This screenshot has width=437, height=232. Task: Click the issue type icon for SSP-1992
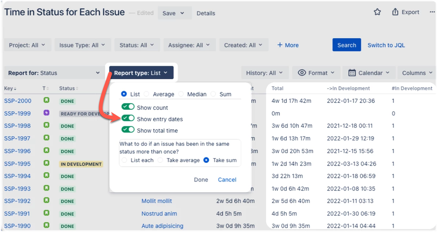click(x=46, y=200)
